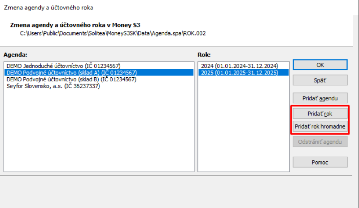Pick year 2024 in Rok list

(240, 66)
